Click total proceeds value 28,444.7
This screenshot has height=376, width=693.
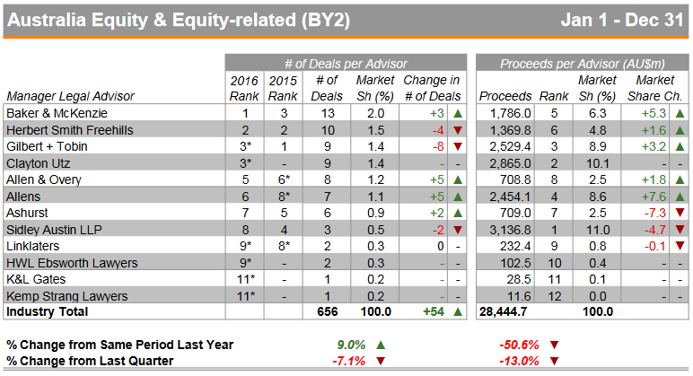[x=503, y=312]
